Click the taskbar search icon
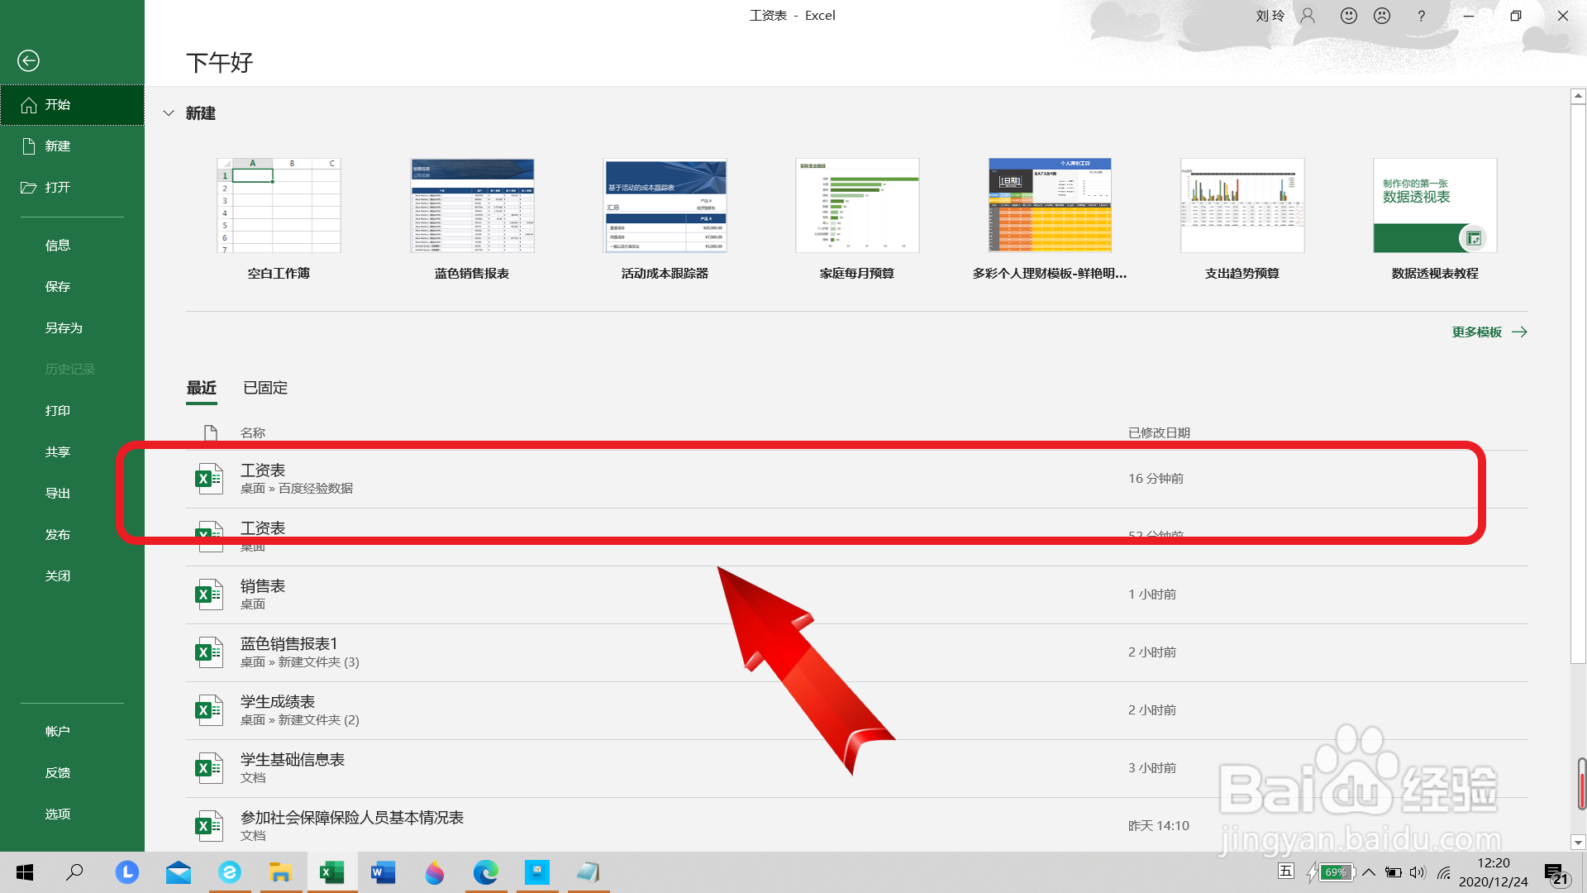Screen dimensions: 1587x893 [x=74, y=872]
